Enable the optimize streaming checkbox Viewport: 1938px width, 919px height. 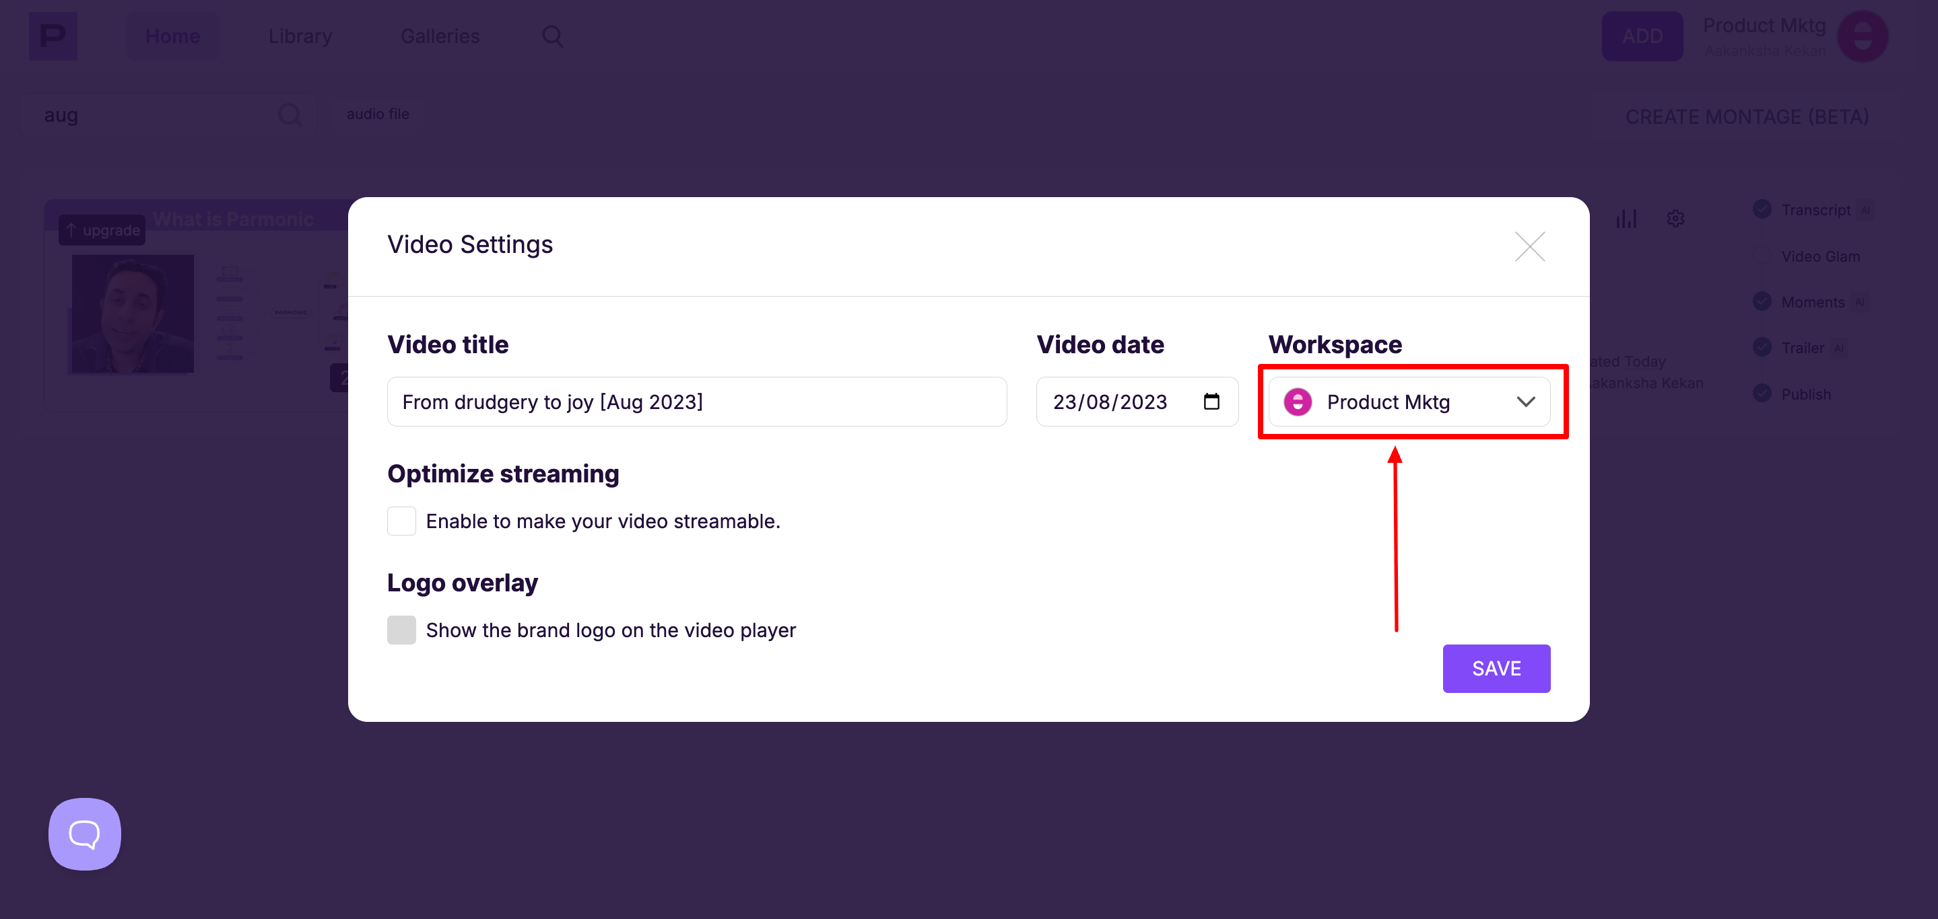click(x=401, y=521)
